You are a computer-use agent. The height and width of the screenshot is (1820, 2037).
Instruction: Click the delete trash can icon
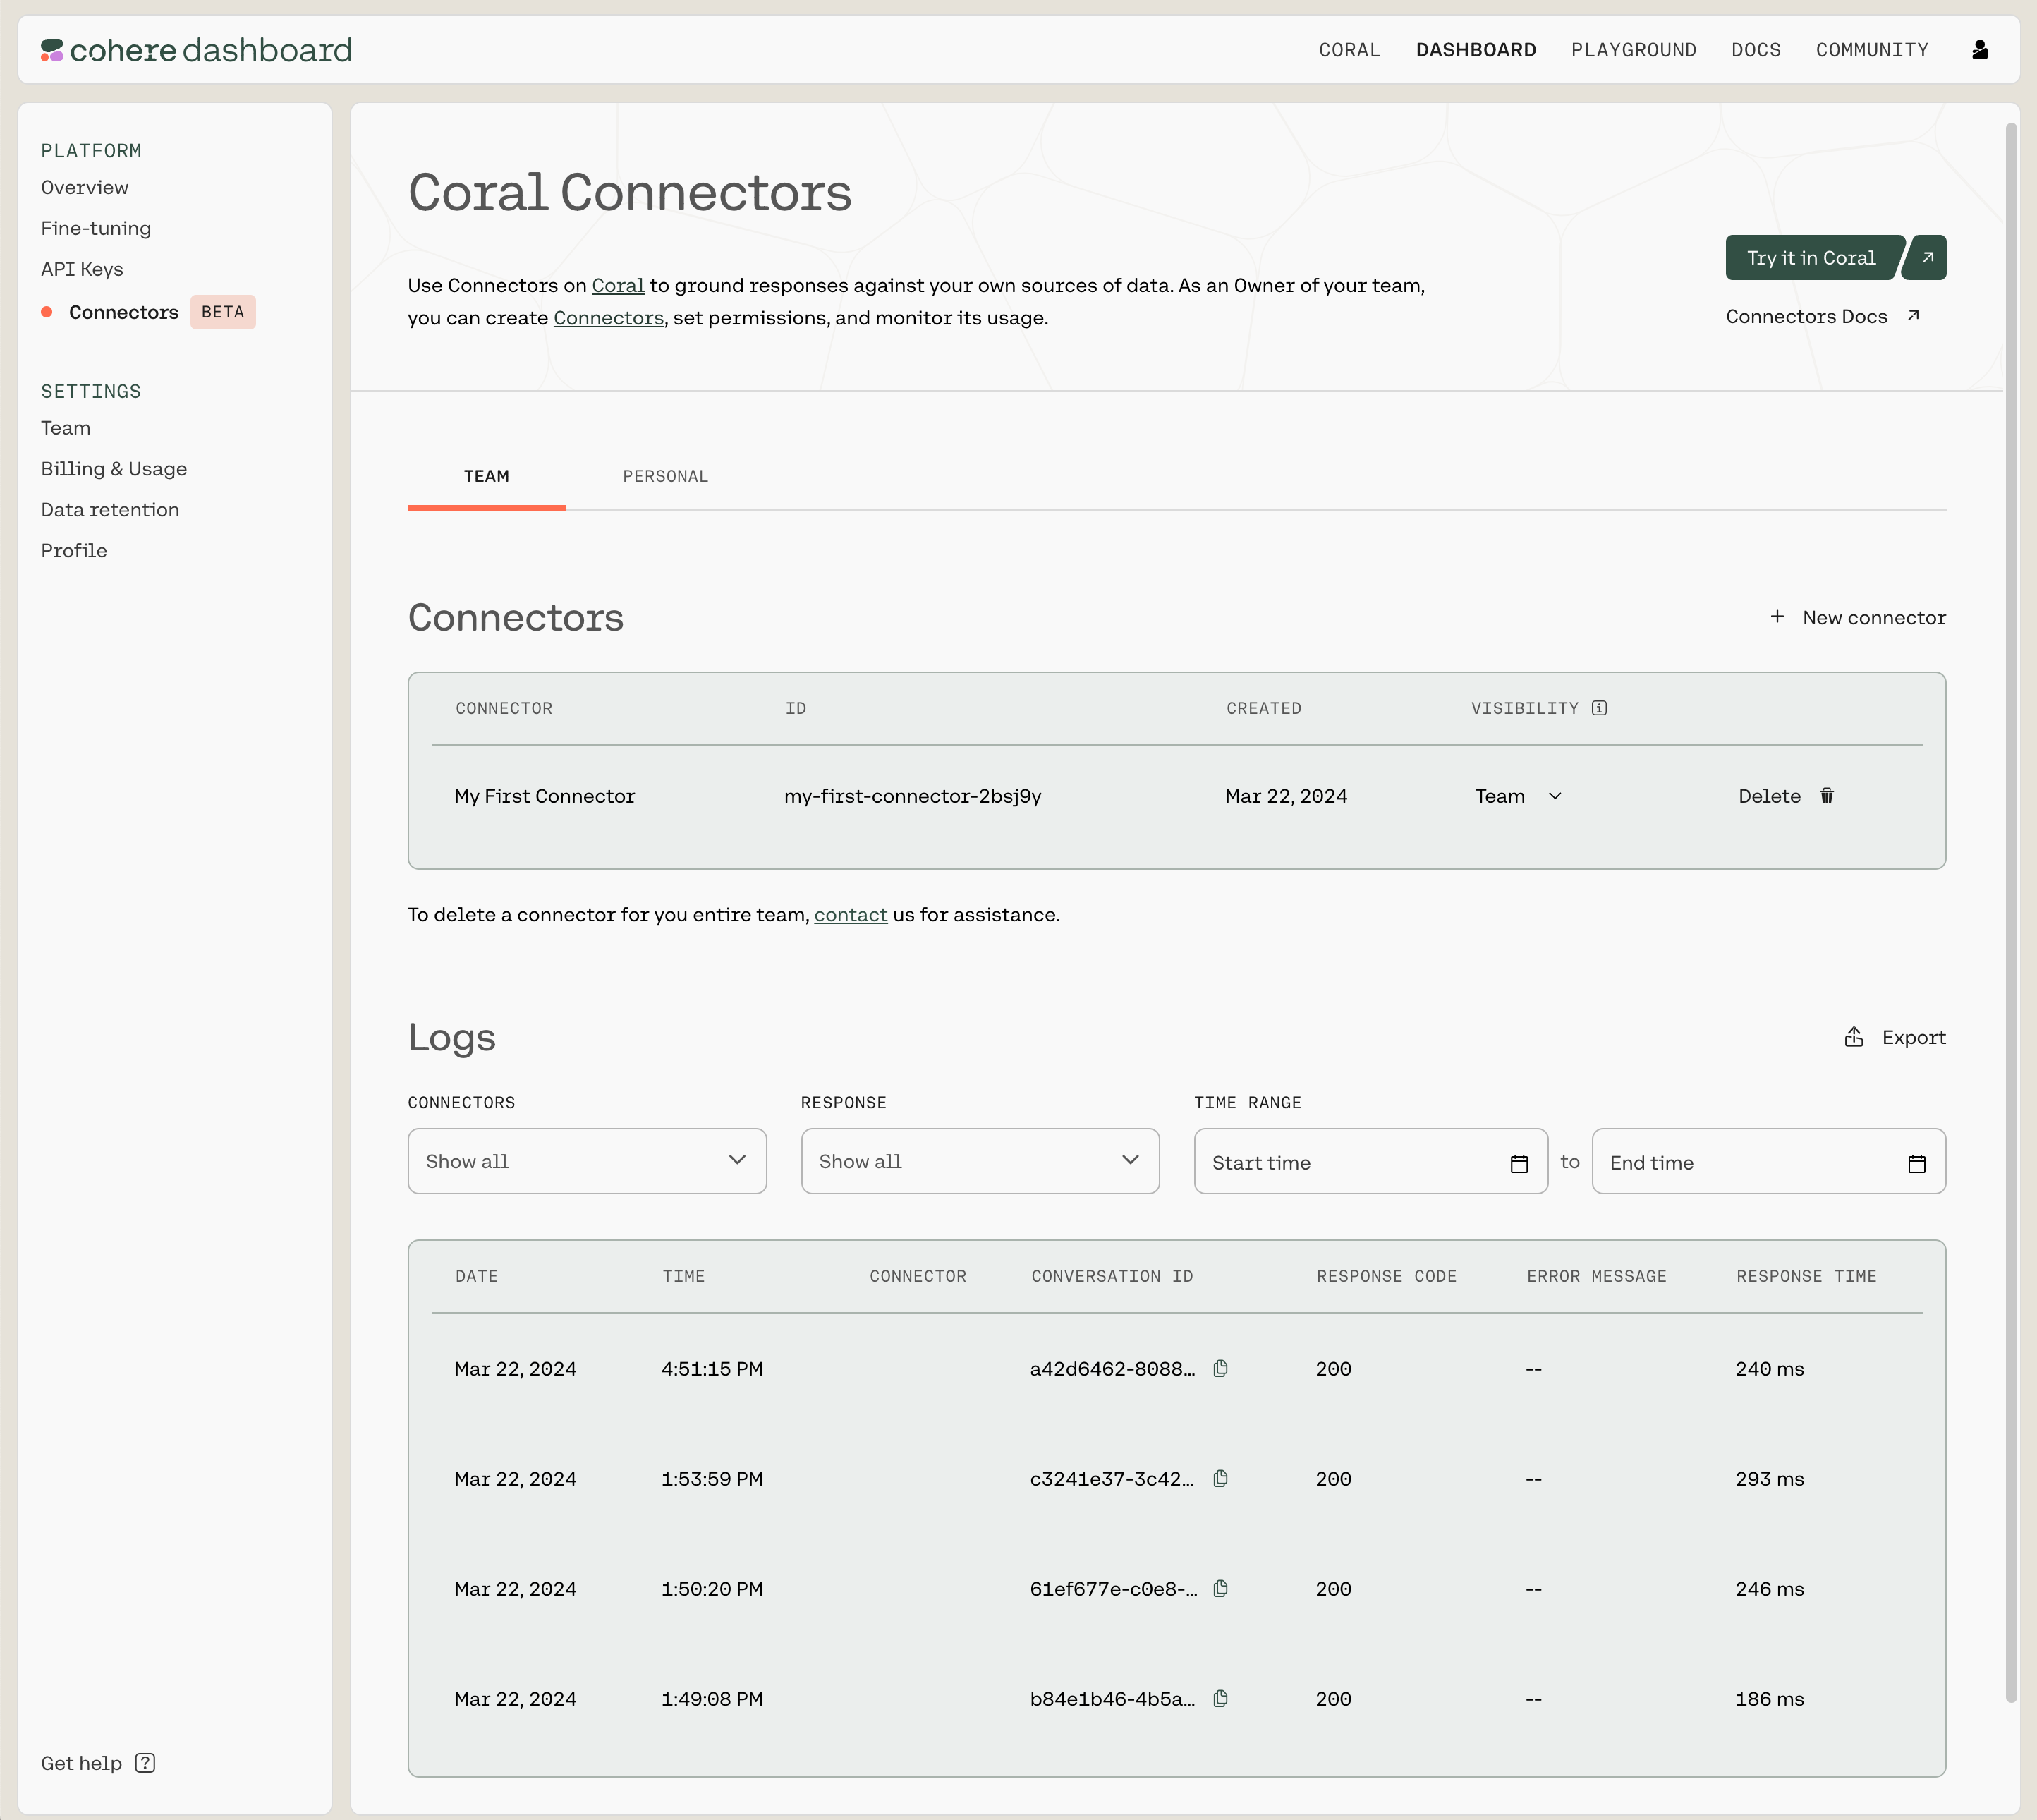coord(1826,796)
